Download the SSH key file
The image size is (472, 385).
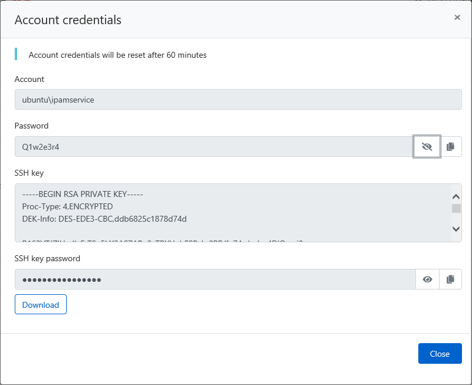[x=41, y=305]
